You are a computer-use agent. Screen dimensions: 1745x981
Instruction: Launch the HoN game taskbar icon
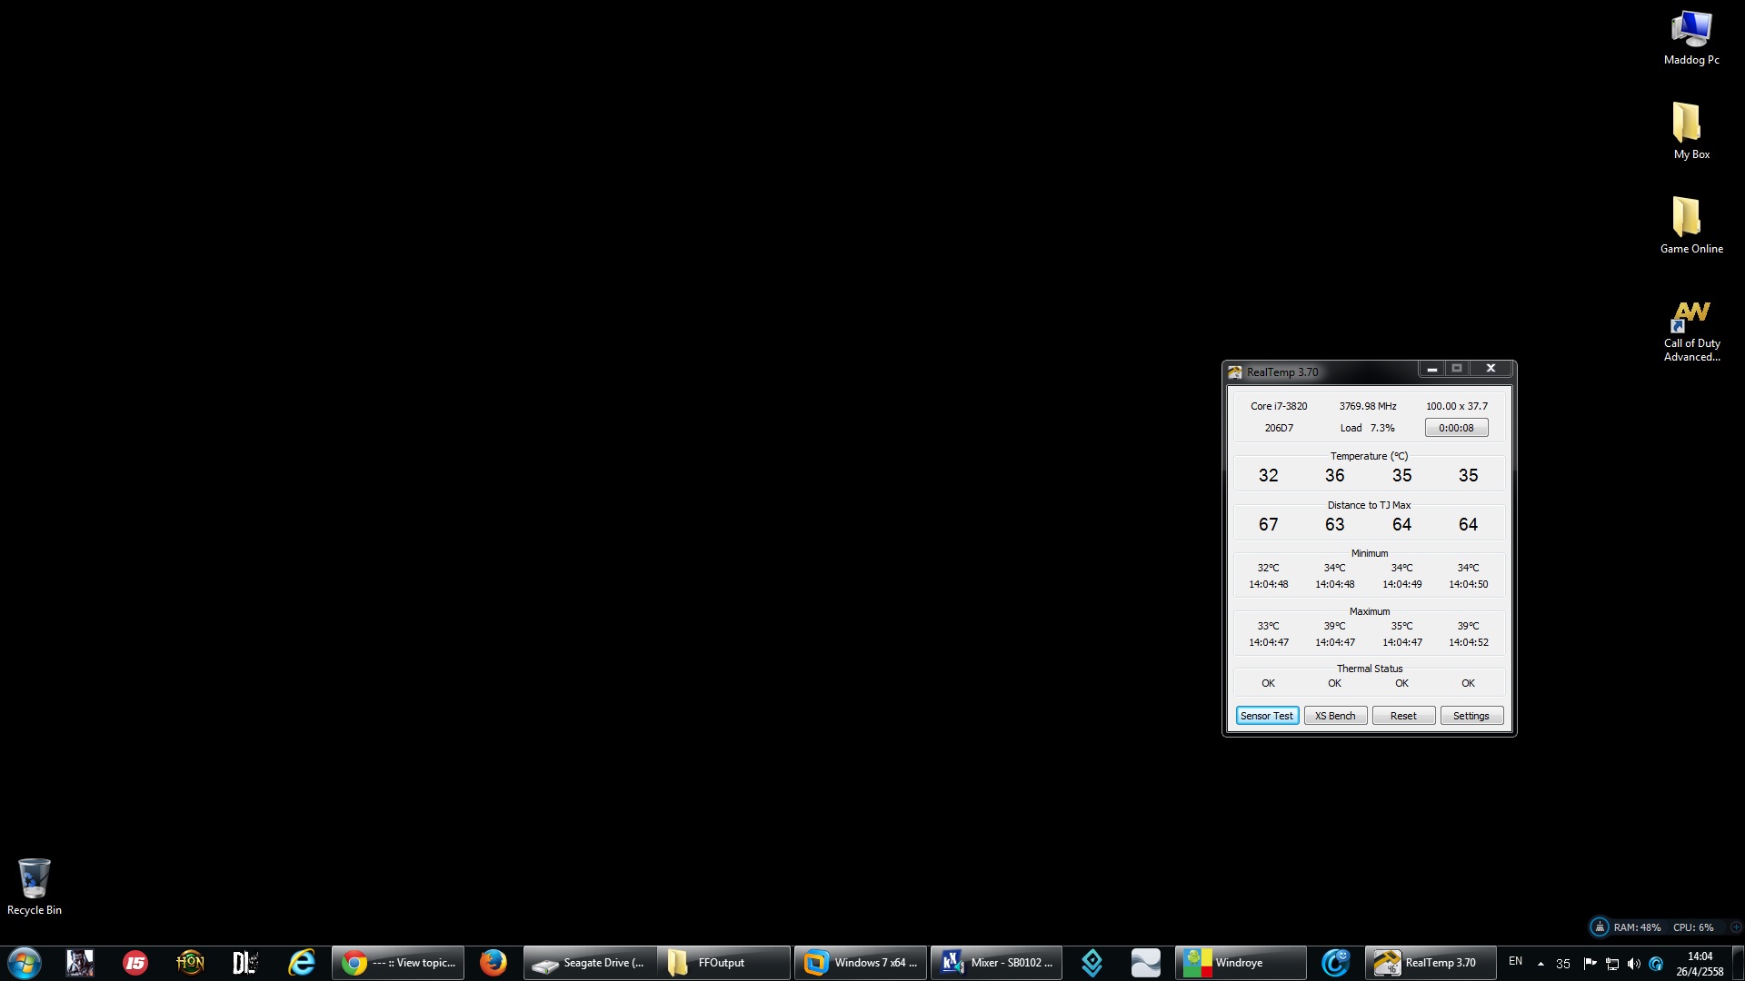click(x=190, y=963)
